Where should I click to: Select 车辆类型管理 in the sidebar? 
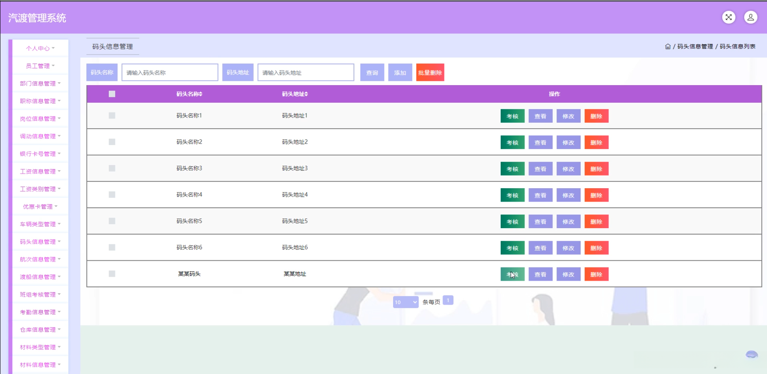coord(40,224)
